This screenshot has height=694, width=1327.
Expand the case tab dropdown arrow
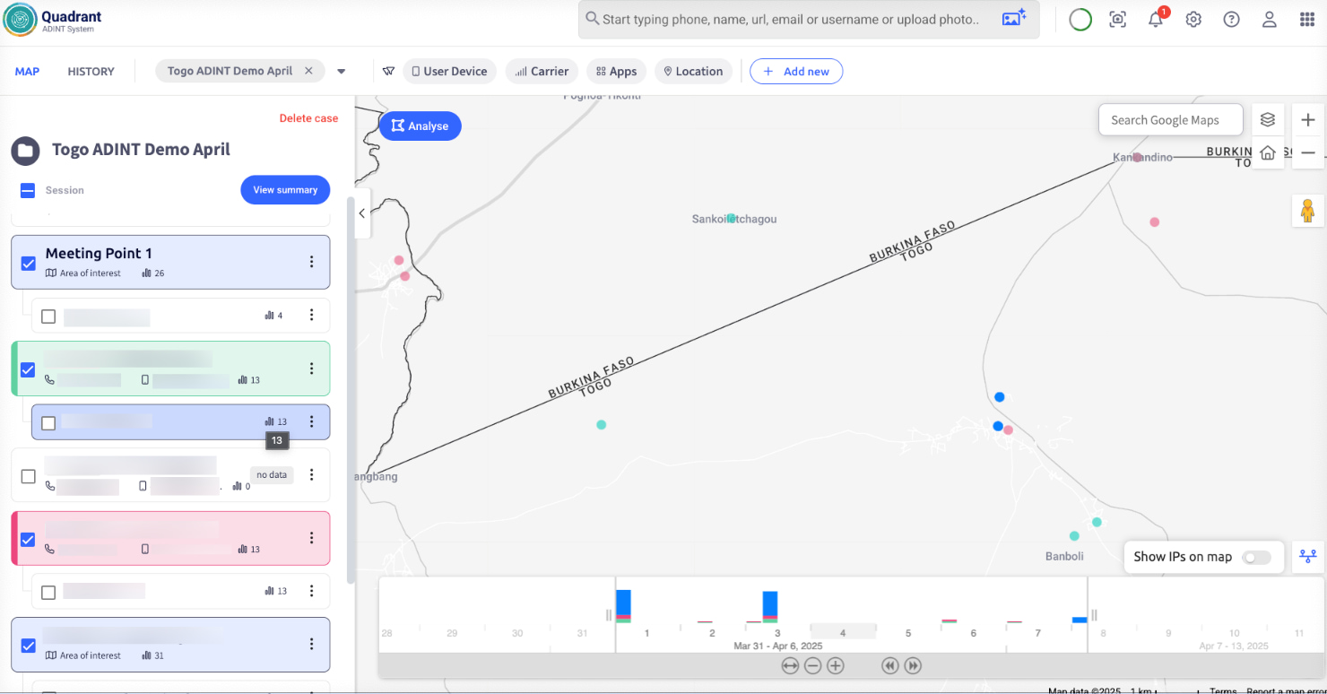pyautogui.click(x=342, y=72)
